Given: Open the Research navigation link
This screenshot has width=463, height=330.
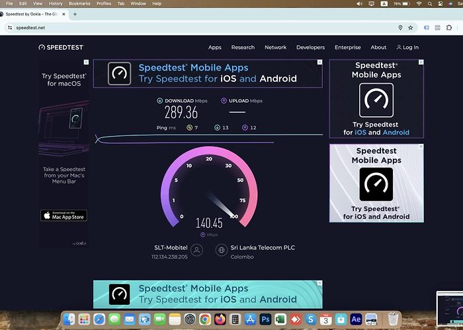Looking at the screenshot, I should pyautogui.click(x=243, y=48).
